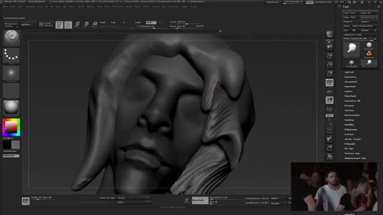Select the PolyMesh3D star tool icon

[351, 63]
